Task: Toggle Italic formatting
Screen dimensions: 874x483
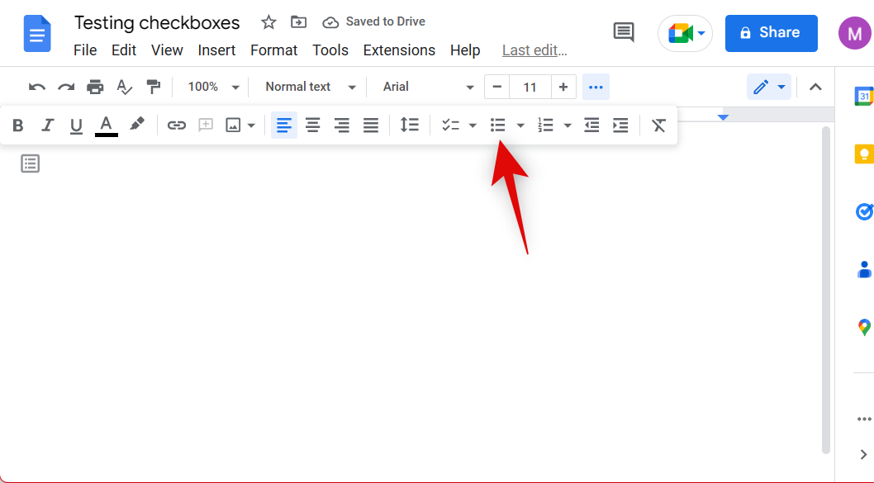Action: pyautogui.click(x=47, y=125)
